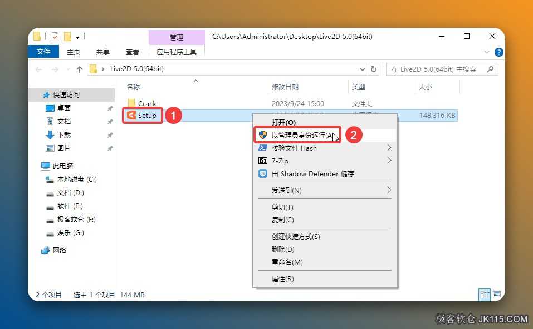Switch to large icons view layout
The height and width of the screenshot is (329, 533).
point(497,295)
